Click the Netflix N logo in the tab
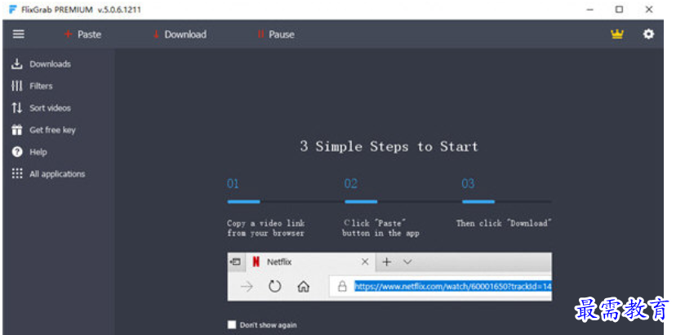This screenshot has height=335, width=676. pyautogui.click(x=256, y=262)
